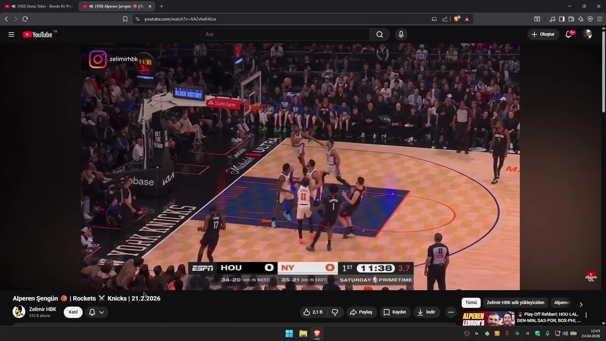Click the address bar URL
The image size is (606, 341).
coord(180,19)
